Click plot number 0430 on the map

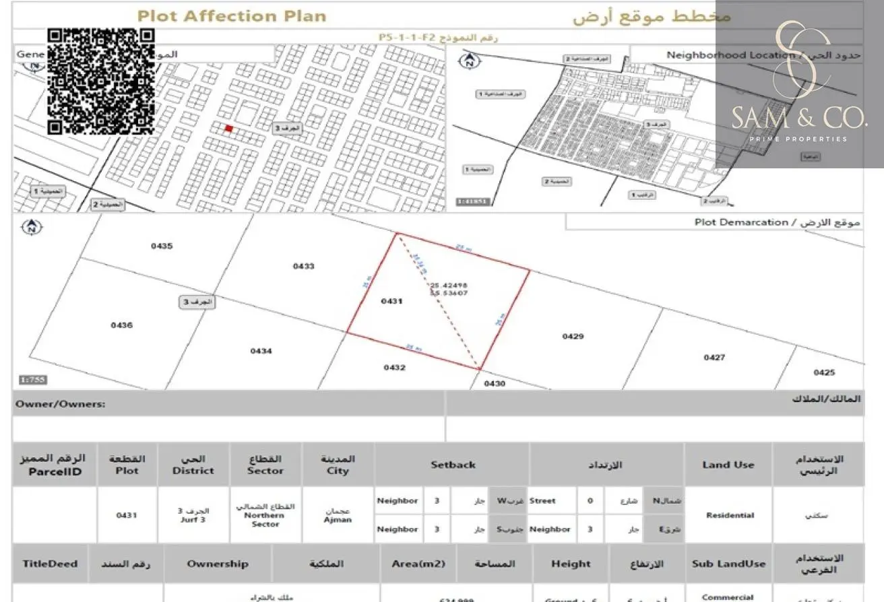pyautogui.click(x=495, y=383)
